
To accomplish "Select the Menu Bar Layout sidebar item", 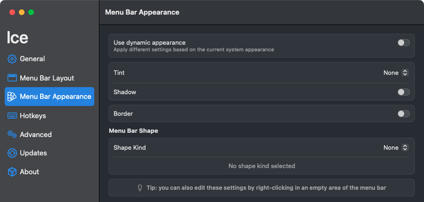I will 49,78.
